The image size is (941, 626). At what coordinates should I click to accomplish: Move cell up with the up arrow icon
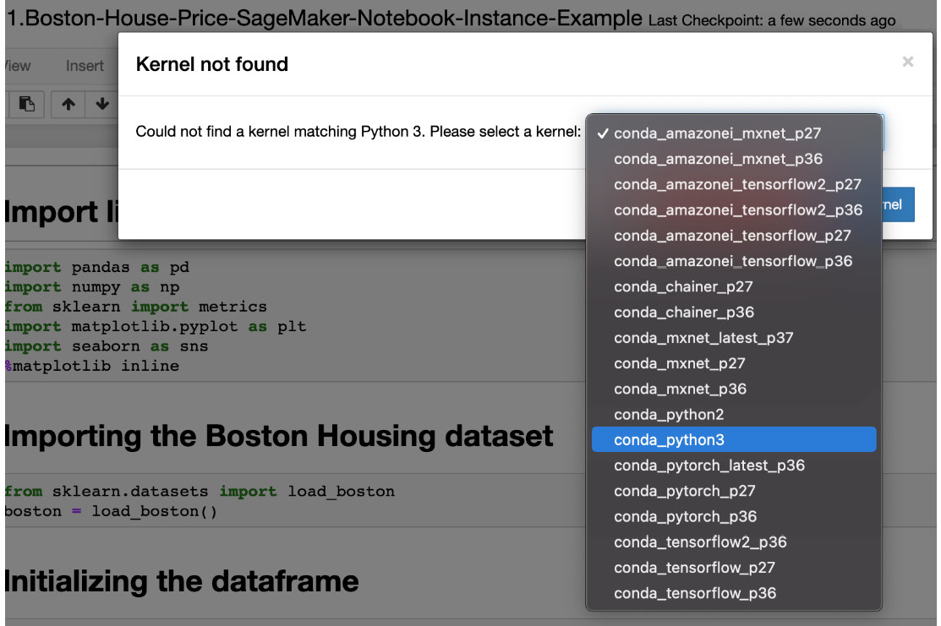point(68,105)
